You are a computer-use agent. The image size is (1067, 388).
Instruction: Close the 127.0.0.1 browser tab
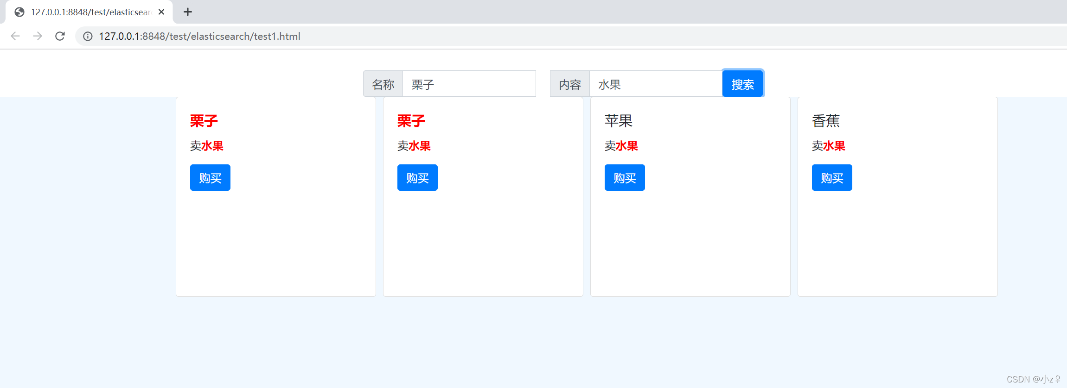(161, 12)
